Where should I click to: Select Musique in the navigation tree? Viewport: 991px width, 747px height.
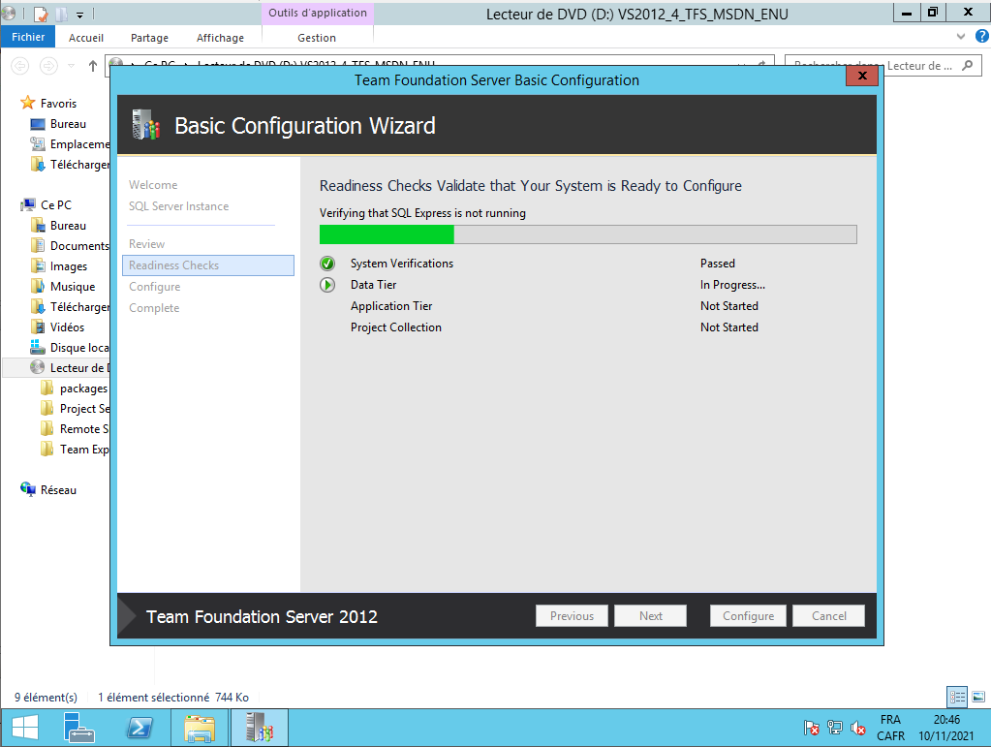[x=73, y=287]
